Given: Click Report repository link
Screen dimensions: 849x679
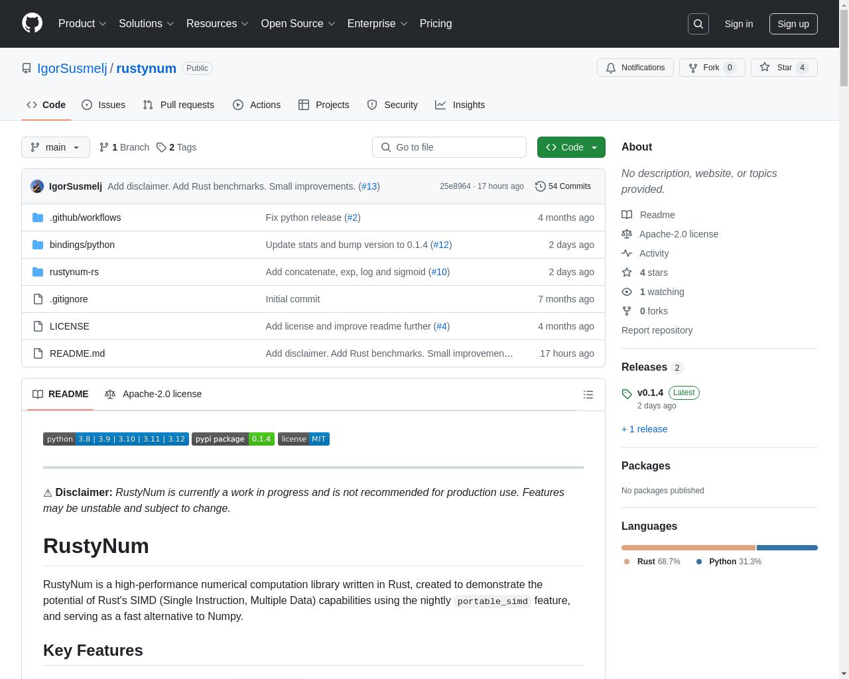Looking at the screenshot, I should [x=657, y=330].
